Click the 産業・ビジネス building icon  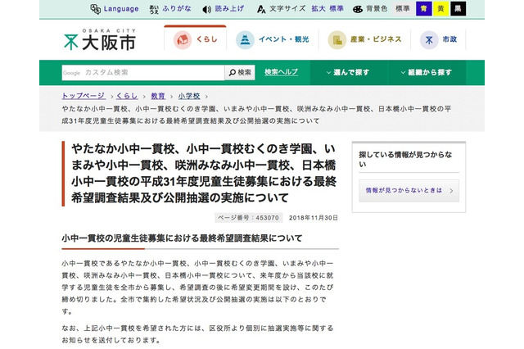337,40
